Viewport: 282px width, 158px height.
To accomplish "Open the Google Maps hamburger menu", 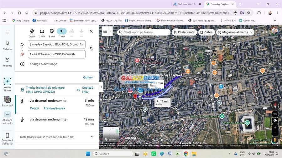I will [8, 32].
